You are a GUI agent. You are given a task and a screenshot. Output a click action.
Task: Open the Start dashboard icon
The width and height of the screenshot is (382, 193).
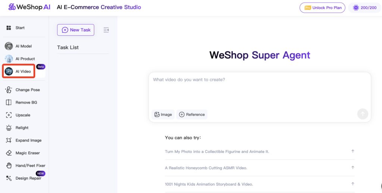click(9, 28)
